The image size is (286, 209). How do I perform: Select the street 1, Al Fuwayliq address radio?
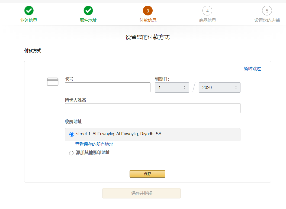tap(72, 134)
